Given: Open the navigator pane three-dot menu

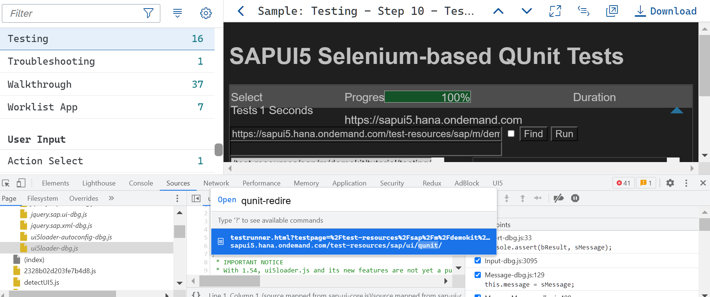Looking at the screenshot, I should coord(177,198).
